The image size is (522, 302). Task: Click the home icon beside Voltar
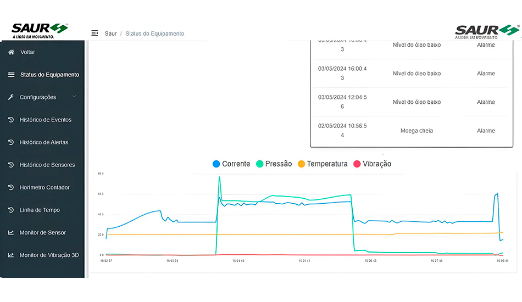click(x=11, y=52)
